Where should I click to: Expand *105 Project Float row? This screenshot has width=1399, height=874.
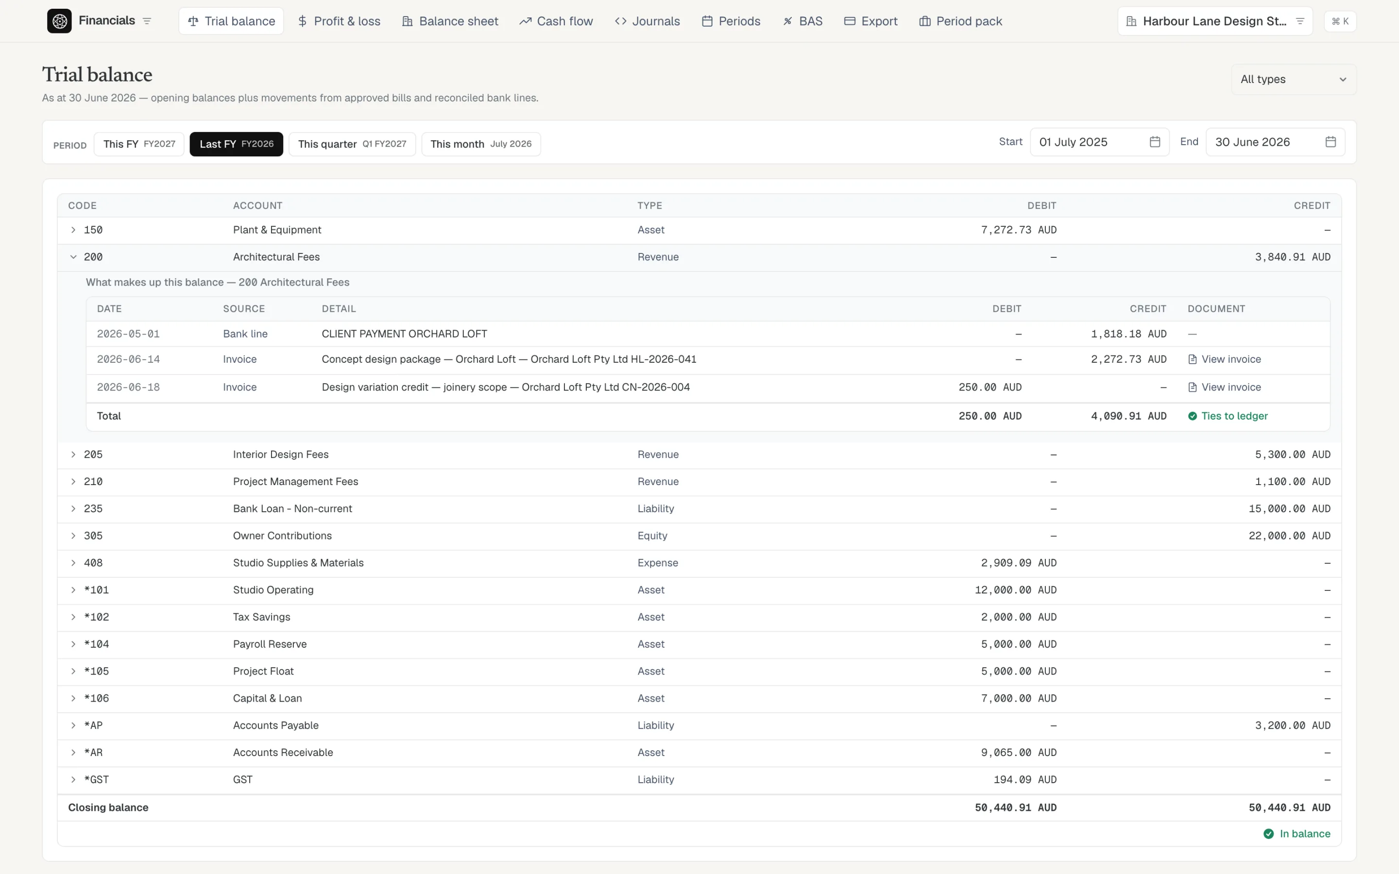coord(73,671)
